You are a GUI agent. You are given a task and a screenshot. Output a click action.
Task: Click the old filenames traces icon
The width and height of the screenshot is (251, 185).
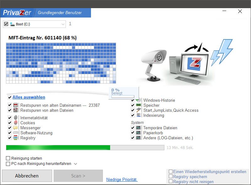coord(15,105)
